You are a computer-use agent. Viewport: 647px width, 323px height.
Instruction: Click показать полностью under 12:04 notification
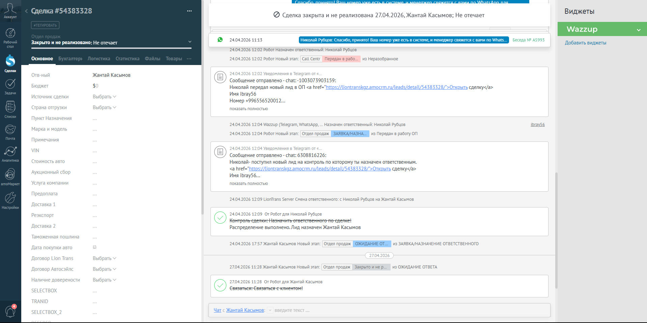pos(249,184)
